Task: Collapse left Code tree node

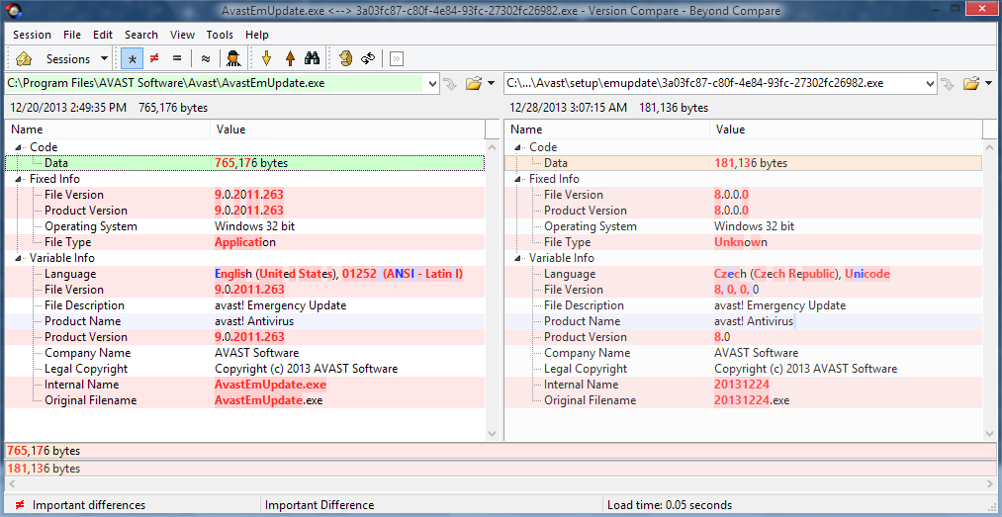Action: (19, 147)
